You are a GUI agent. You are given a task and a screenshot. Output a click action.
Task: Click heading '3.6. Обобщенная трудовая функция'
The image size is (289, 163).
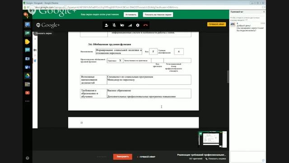coord(109,44)
